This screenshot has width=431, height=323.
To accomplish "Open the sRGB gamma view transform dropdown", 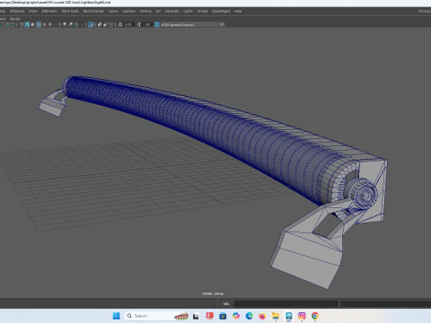I will coord(192,24).
